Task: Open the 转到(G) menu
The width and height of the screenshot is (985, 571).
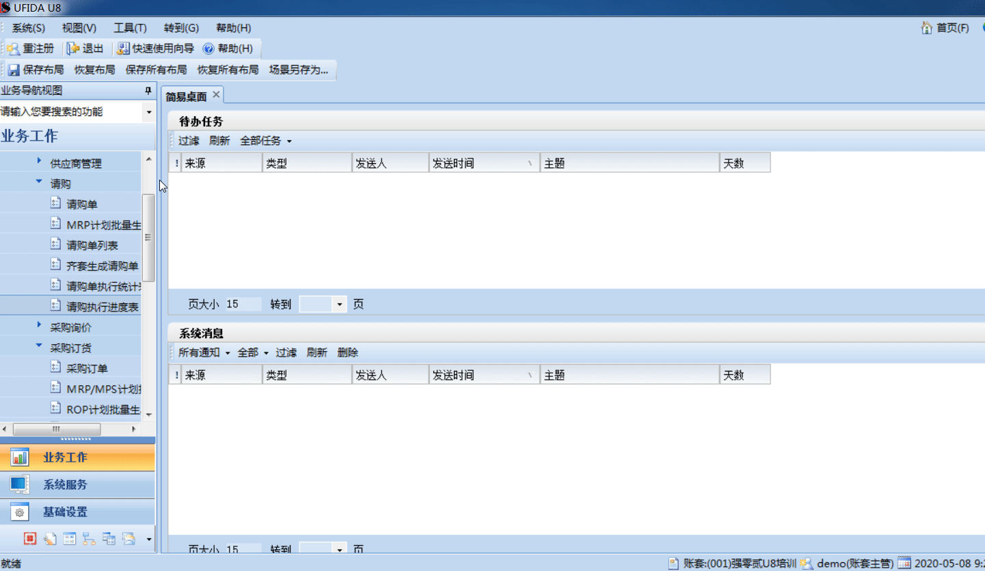Action: [181, 28]
